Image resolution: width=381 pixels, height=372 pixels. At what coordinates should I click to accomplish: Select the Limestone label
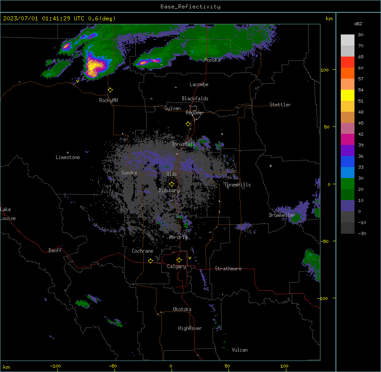(68, 157)
